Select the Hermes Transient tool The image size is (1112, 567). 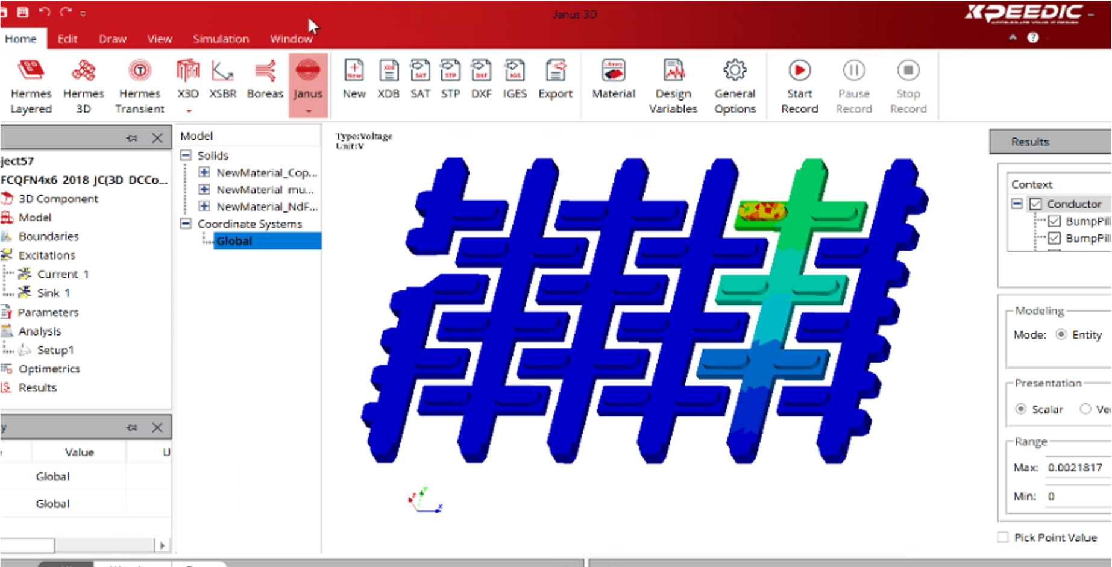coord(139,86)
